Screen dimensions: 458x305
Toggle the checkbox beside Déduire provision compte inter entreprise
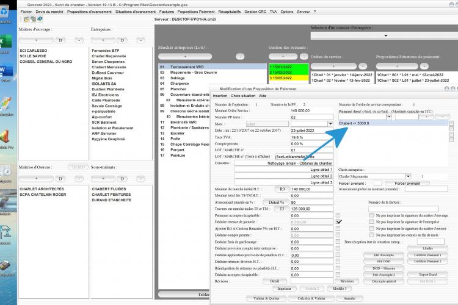click(338, 248)
